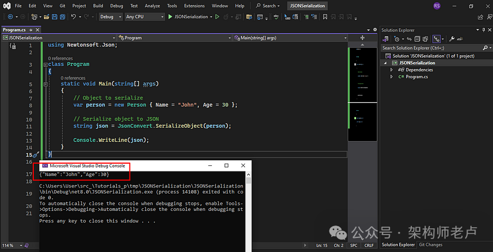
Task: Open the Analyze menu
Action: pos(152,6)
